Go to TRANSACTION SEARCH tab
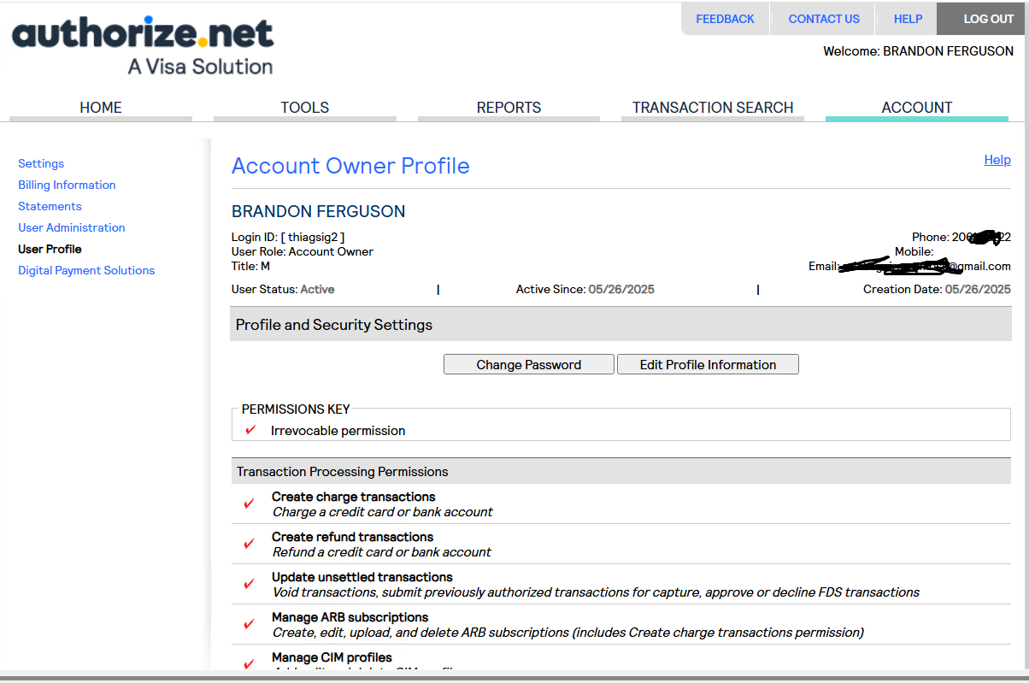 tap(713, 108)
